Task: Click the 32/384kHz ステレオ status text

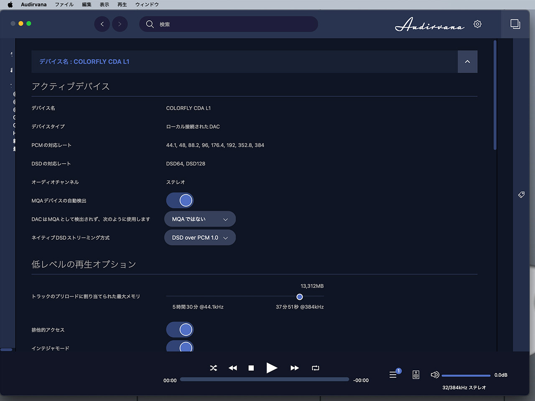Action: click(x=464, y=388)
